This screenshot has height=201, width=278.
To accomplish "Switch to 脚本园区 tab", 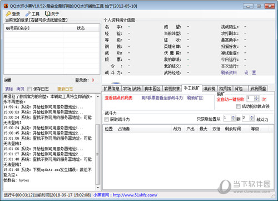I will coord(152,89).
